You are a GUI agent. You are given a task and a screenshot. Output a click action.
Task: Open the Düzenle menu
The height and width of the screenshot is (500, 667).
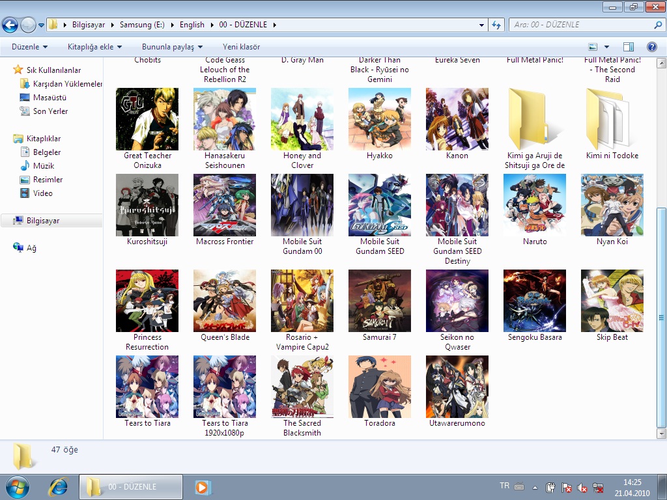click(x=29, y=47)
